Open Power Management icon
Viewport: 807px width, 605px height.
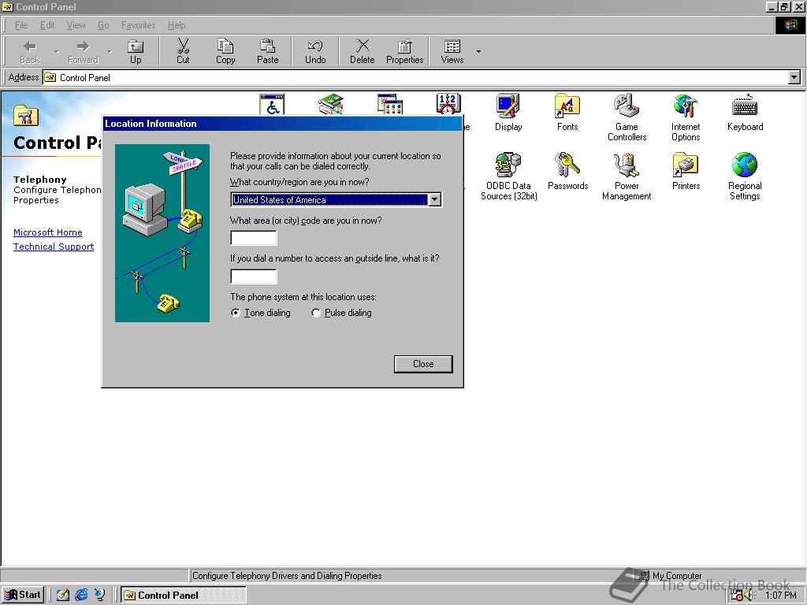[x=627, y=176]
